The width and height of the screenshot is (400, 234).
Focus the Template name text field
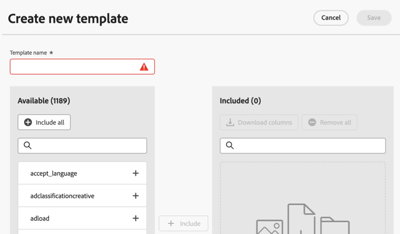[x=75, y=67]
